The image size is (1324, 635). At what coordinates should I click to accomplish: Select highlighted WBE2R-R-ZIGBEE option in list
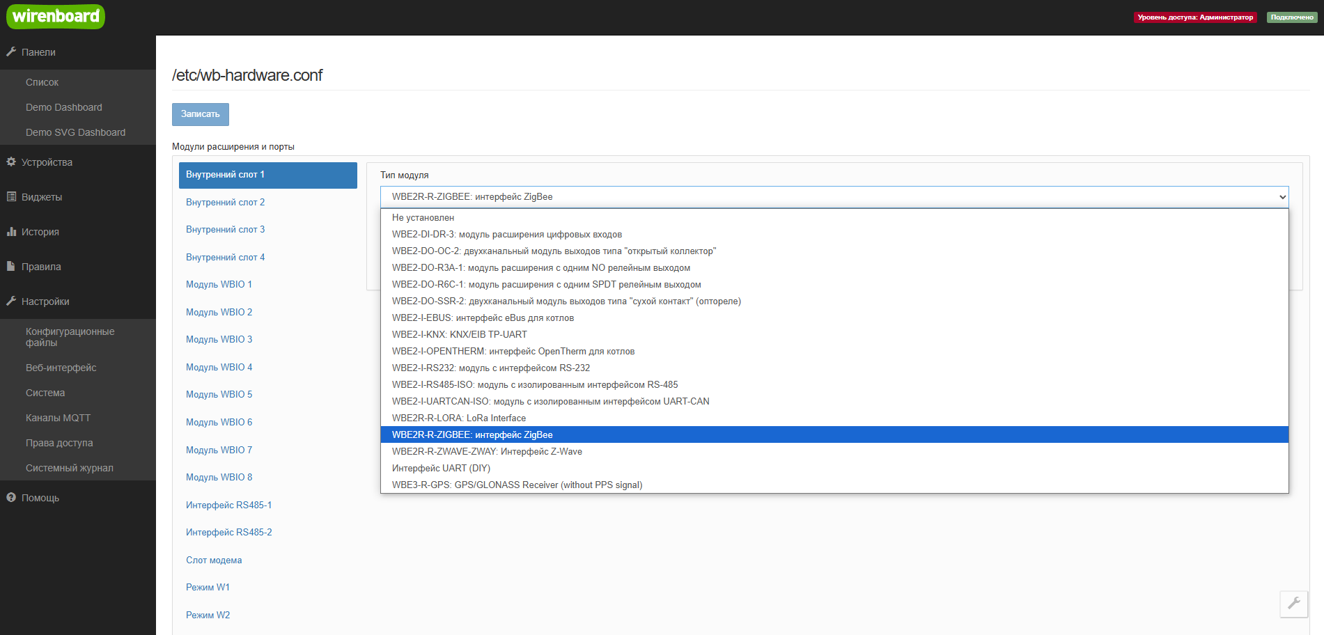(x=834, y=435)
